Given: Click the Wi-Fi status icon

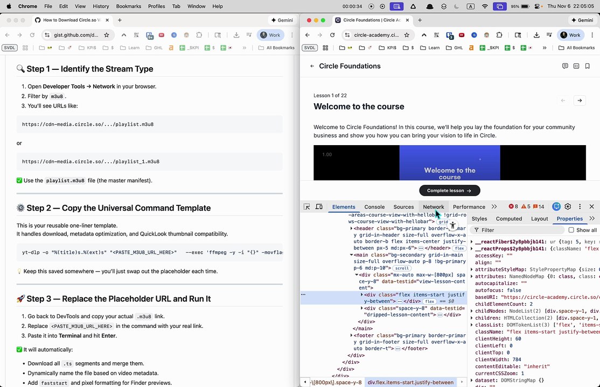Looking at the screenshot, I should pyautogui.click(x=485, y=6).
